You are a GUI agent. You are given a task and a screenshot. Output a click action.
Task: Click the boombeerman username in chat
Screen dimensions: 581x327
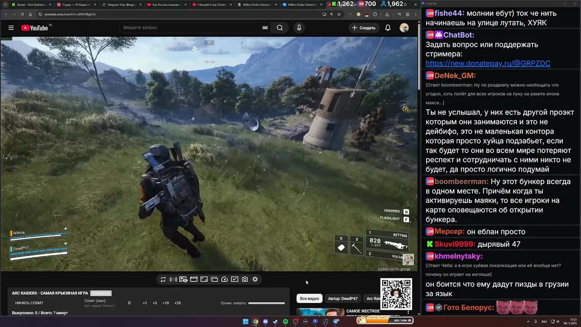point(462,181)
